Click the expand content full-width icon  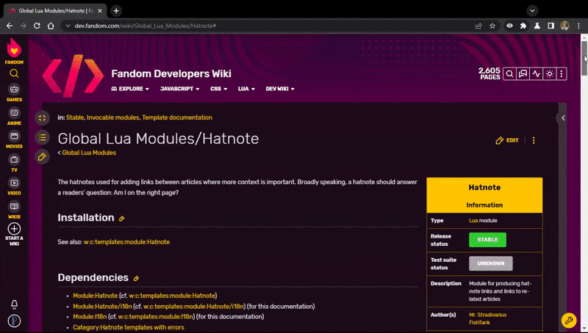point(42,118)
